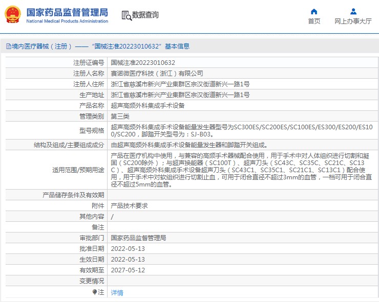Open the 数据查询 search icon

[127, 16]
